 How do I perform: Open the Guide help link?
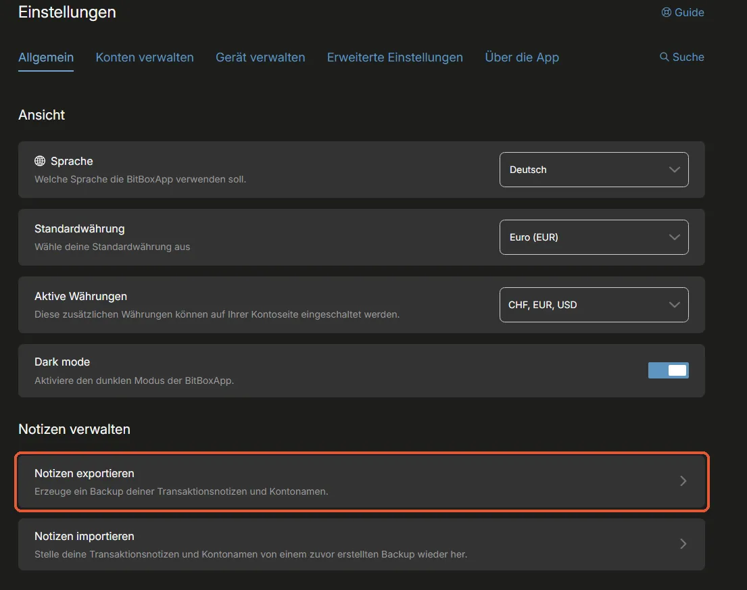point(682,12)
